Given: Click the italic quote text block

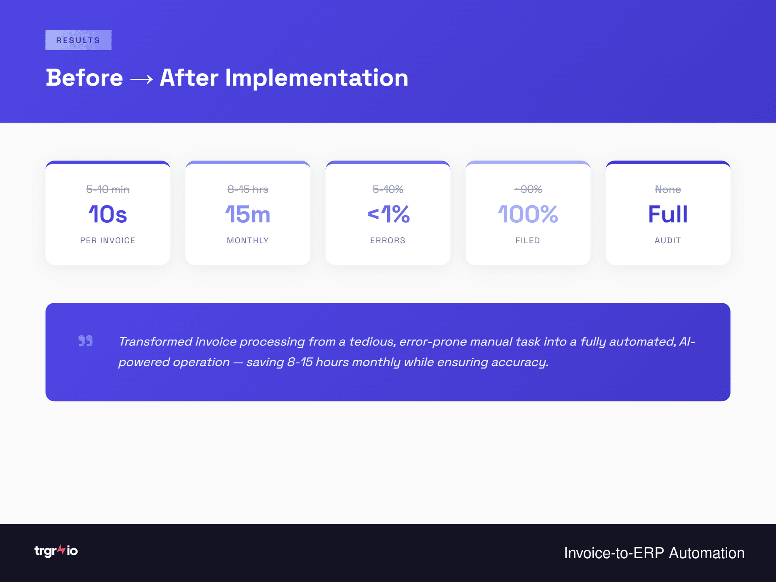Looking at the screenshot, I should [x=406, y=352].
